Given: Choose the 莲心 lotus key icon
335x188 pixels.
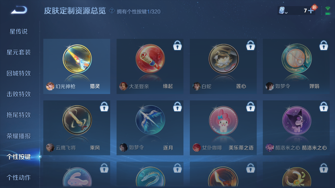Looking at the screenshot, I should [223, 59].
